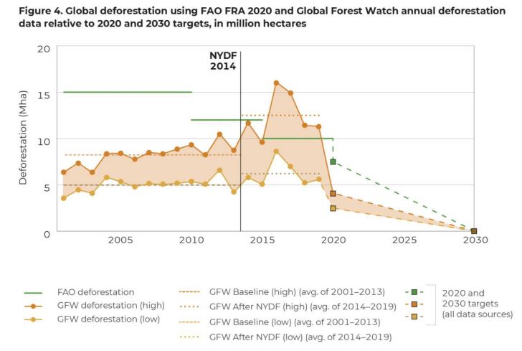The height and width of the screenshot is (351, 522).
Task: Click the GFW low peak point at 2016
Action: point(276,151)
